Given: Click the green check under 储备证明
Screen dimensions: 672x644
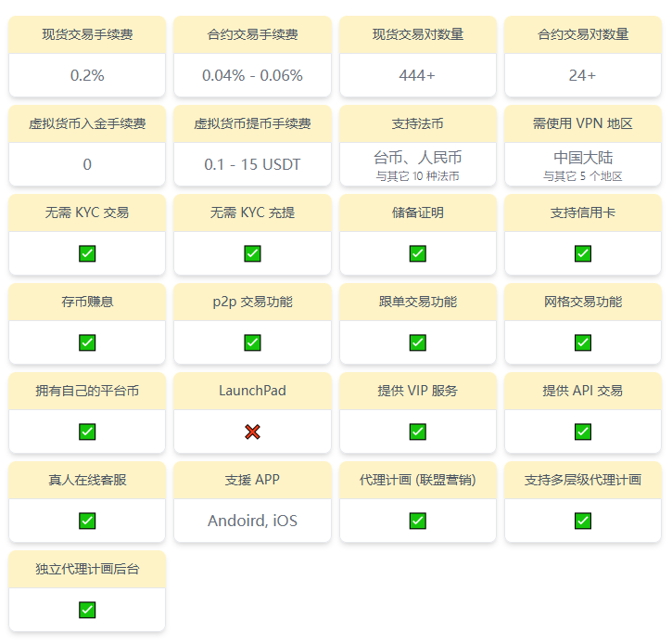Looking at the screenshot, I should pos(417,253).
